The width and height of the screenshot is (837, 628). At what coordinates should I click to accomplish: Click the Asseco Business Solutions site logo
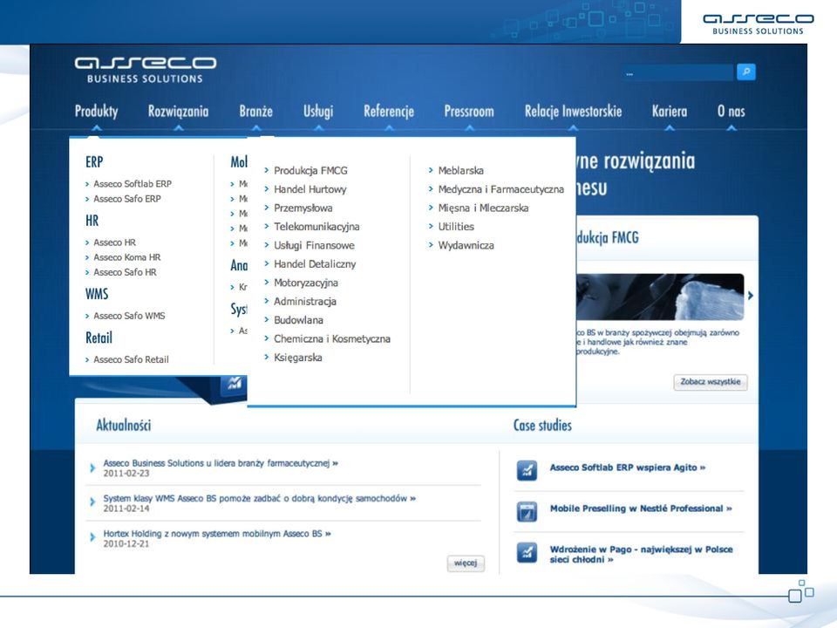point(146,70)
